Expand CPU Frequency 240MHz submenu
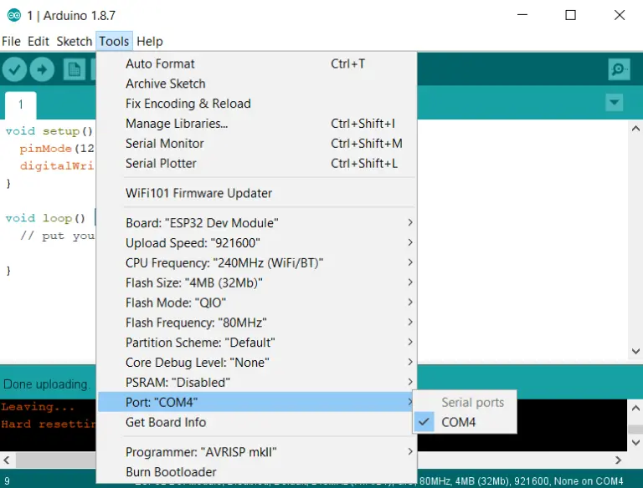The width and height of the screenshot is (643, 488). [x=257, y=263]
